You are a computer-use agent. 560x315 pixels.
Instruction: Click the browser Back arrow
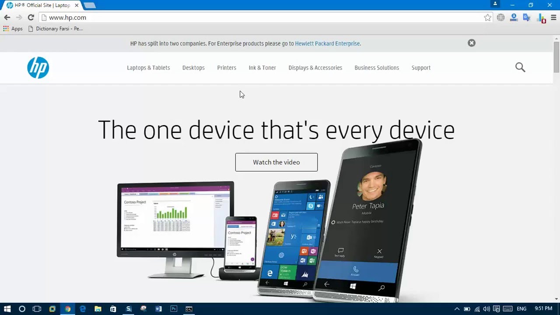7,17
